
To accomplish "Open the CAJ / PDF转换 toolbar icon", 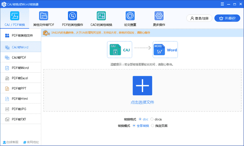I will 15,16.
